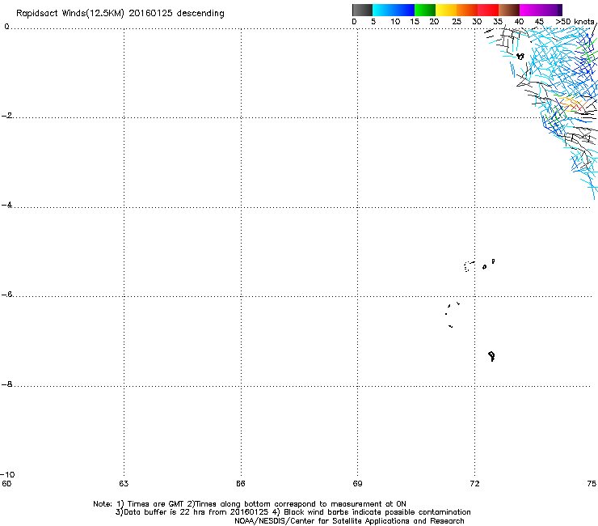Viewport: 598px width, 526px height.
Task: Click the NOAA/NESDIS credit line
Action: pos(349,521)
